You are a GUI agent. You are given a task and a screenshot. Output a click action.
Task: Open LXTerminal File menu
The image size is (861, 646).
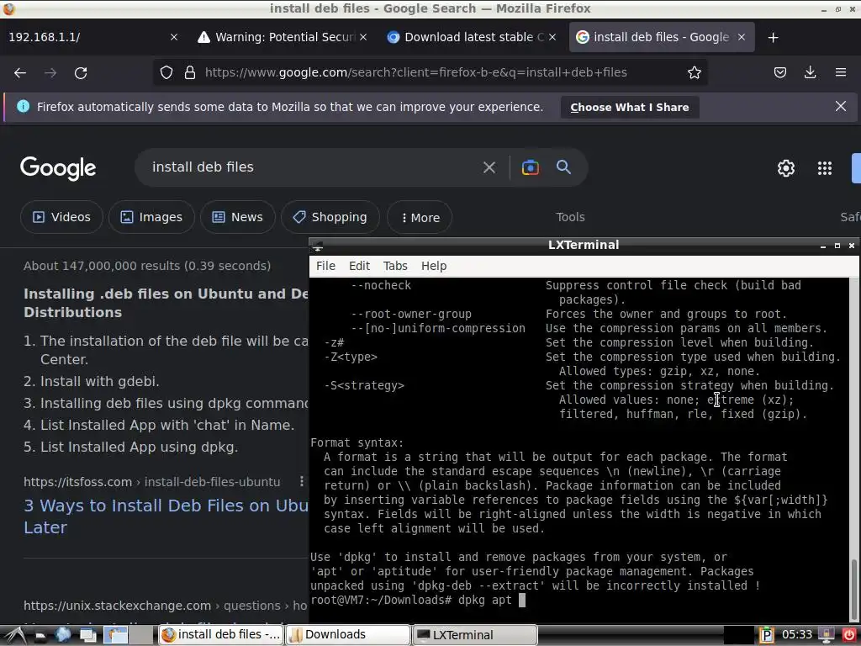point(325,266)
